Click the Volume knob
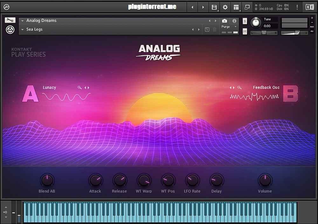 click(265, 180)
